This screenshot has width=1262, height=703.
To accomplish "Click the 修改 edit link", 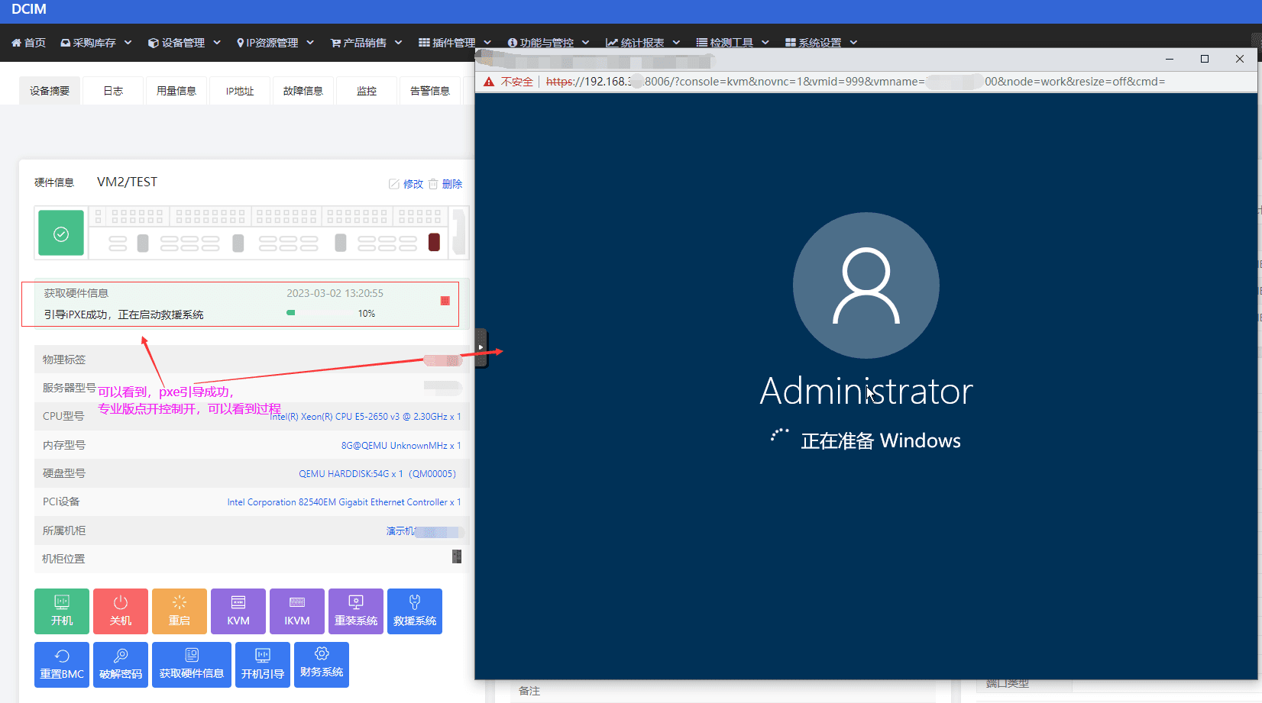I will click(x=406, y=184).
